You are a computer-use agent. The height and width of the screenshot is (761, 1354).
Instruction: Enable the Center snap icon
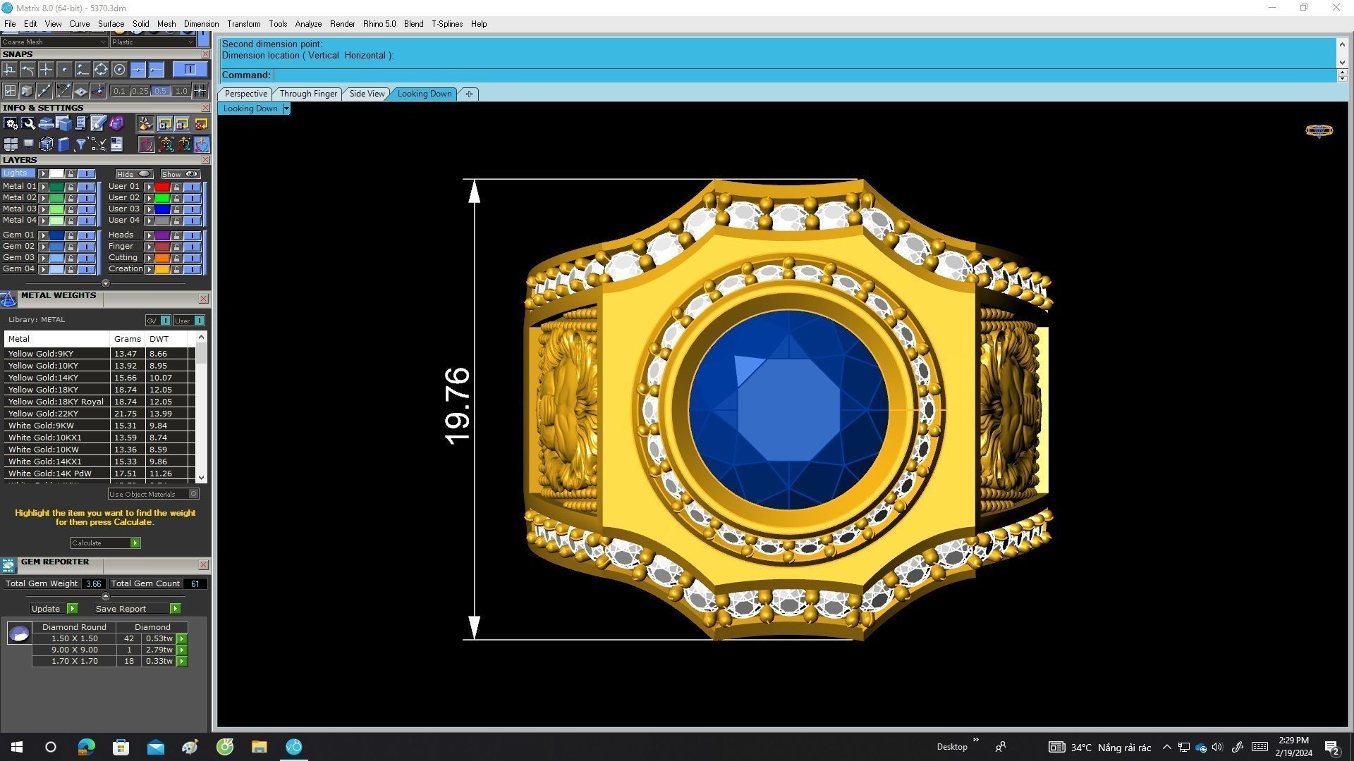click(x=119, y=69)
